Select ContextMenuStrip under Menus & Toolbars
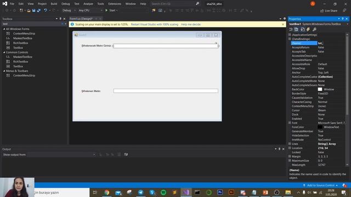Screen dimensions: 351x197 click(24, 76)
